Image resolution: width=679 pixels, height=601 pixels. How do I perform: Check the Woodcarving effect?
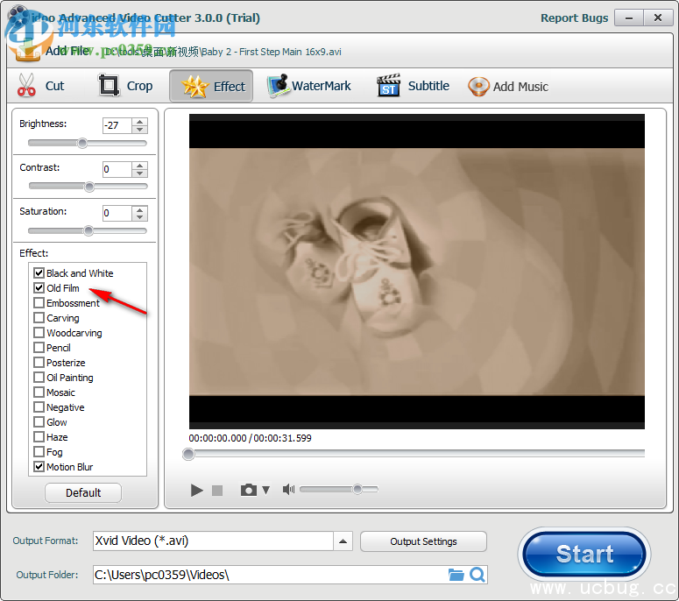pos(39,333)
